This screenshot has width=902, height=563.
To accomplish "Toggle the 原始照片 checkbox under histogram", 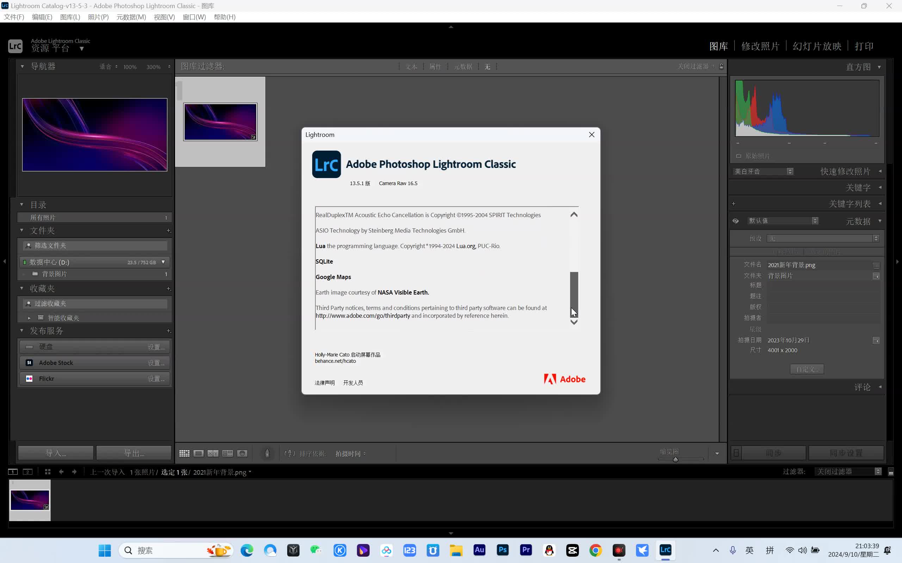I will pos(739,156).
